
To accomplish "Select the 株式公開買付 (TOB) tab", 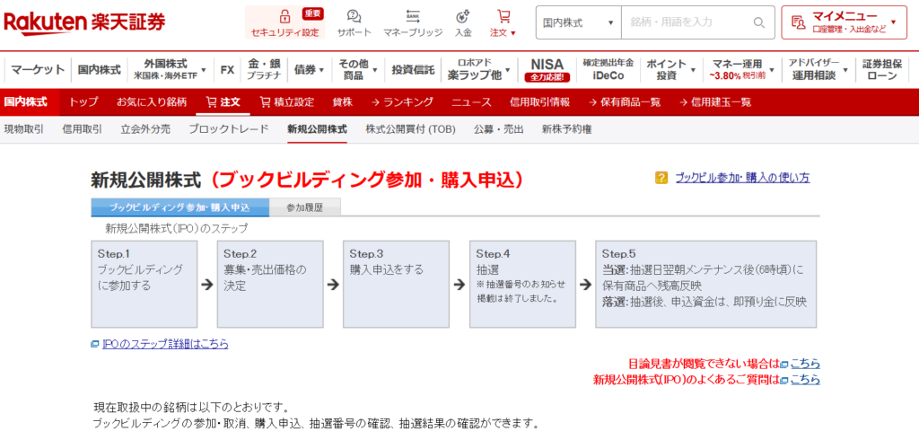I will pyautogui.click(x=410, y=129).
